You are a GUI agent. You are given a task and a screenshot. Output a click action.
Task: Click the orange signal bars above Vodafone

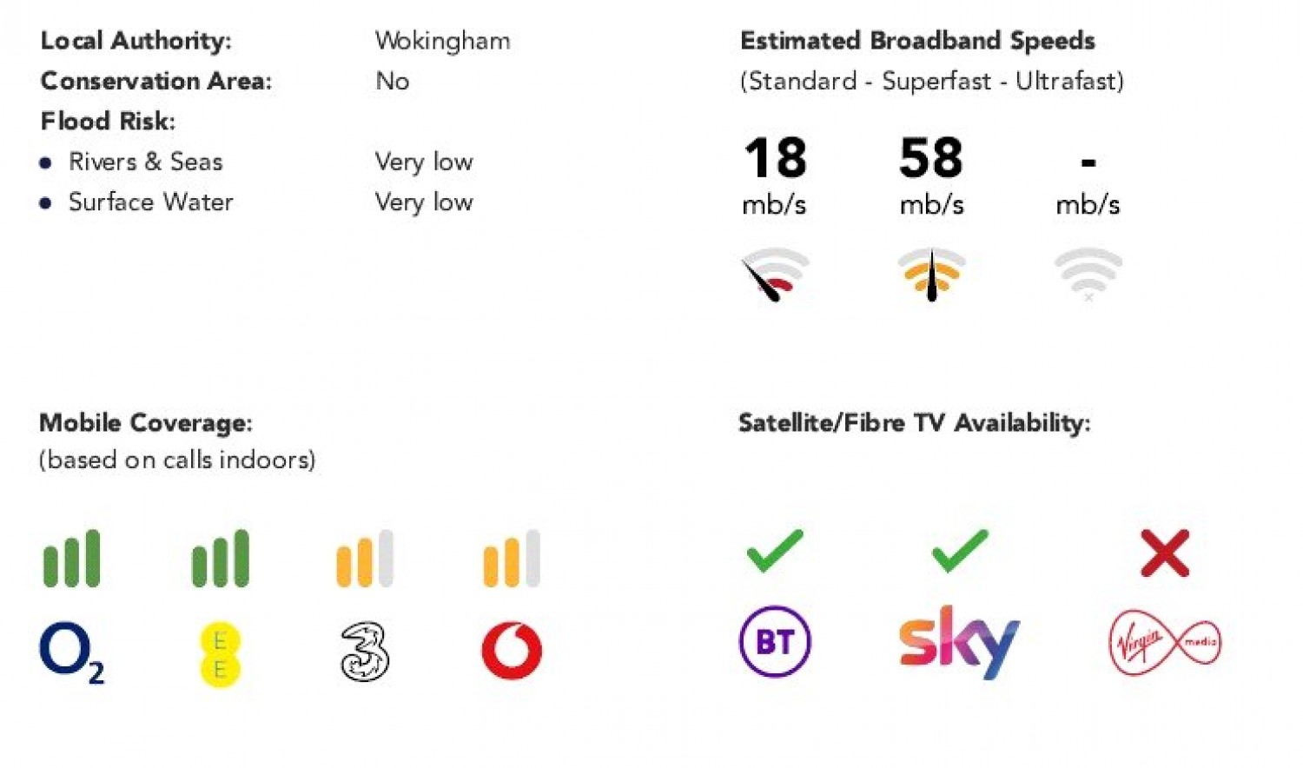coord(512,559)
